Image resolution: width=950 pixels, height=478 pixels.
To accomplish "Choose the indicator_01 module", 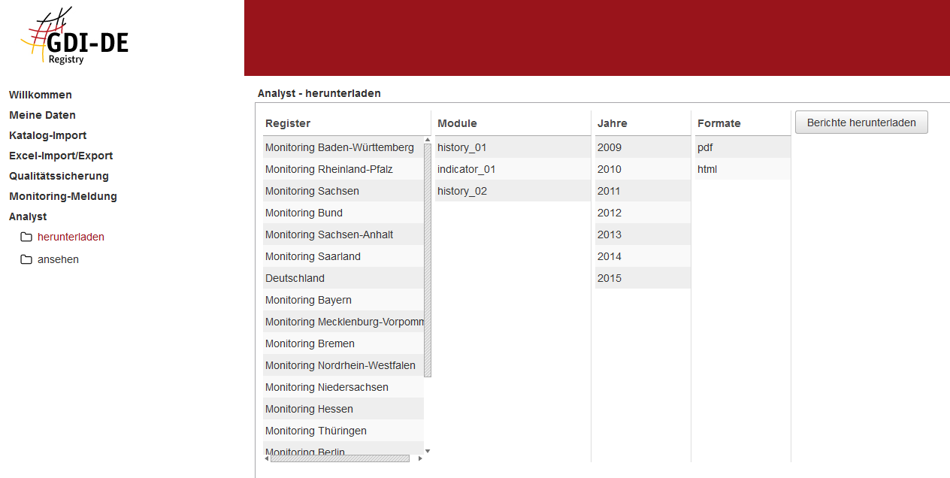I will pyautogui.click(x=466, y=169).
